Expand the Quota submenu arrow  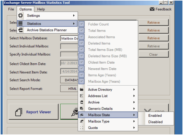coord(134,128)
